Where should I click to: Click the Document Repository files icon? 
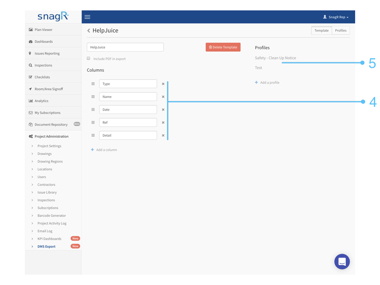point(31,125)
